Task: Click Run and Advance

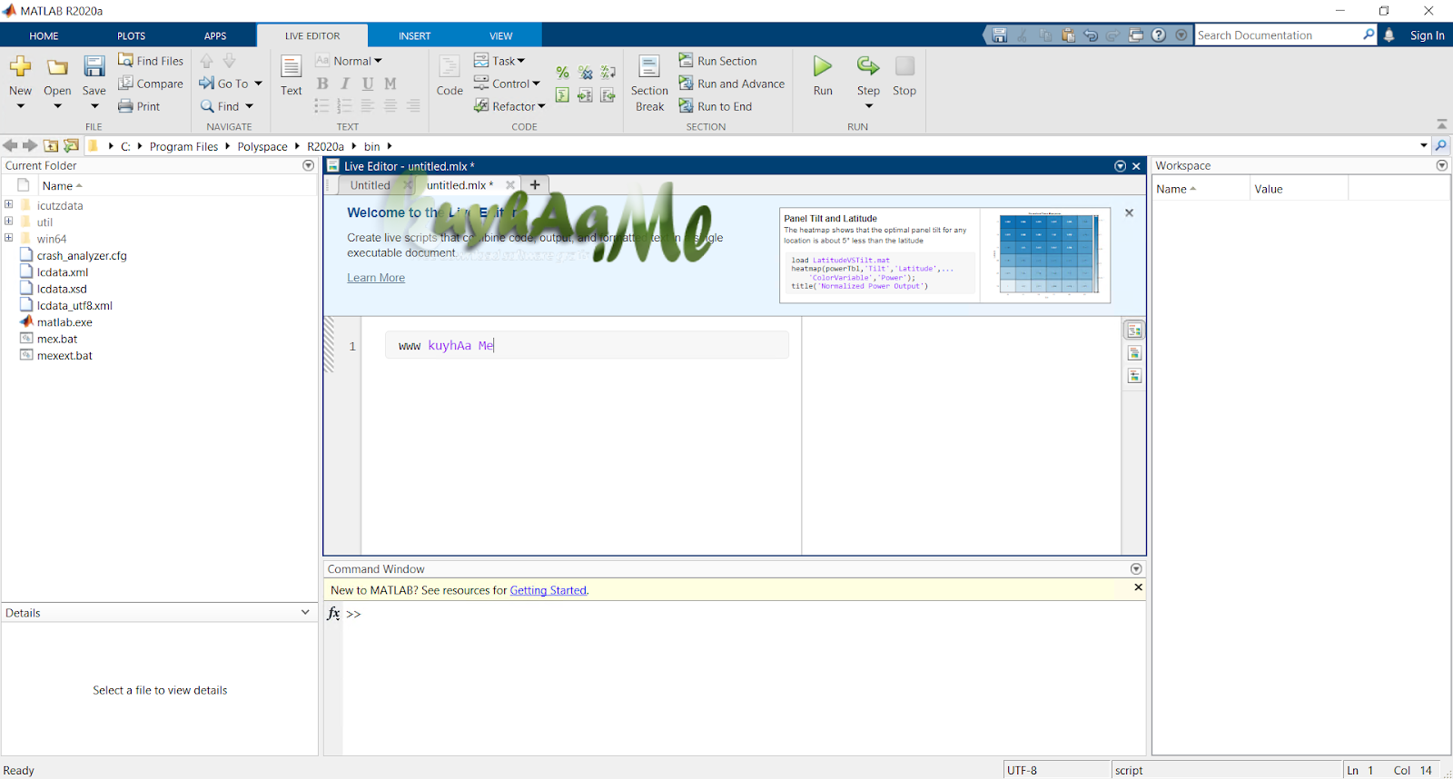Action: click(x=732, y=84)
